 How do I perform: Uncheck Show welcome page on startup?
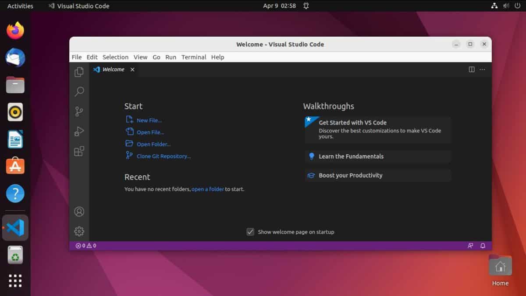point(250,232)
